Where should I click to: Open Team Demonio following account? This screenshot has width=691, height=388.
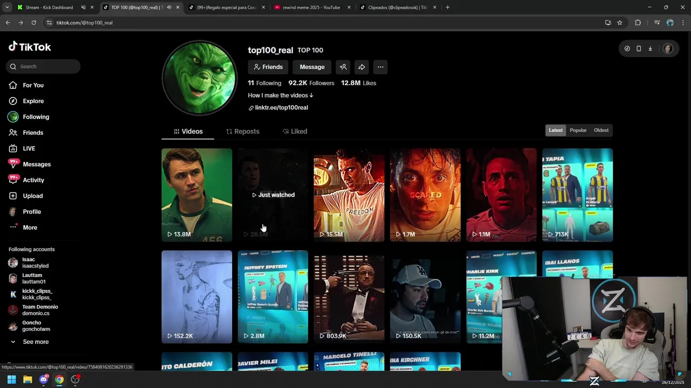pyautogui.click(x=40, y=310)
